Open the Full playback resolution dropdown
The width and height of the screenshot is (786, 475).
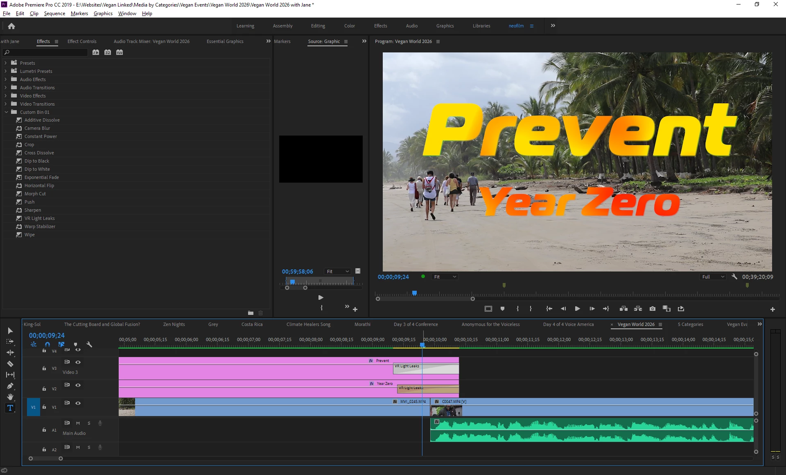pyautogui.click(x=713, y=277)
